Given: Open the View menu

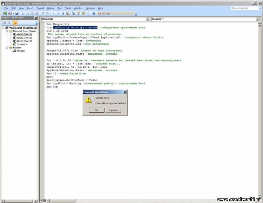Looking at the screenshot, I should tap(21, 8).
